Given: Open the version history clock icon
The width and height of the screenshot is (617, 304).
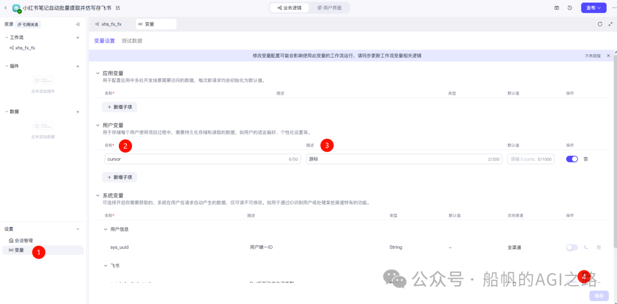Looking at the screenshot, I should (570, 8).
